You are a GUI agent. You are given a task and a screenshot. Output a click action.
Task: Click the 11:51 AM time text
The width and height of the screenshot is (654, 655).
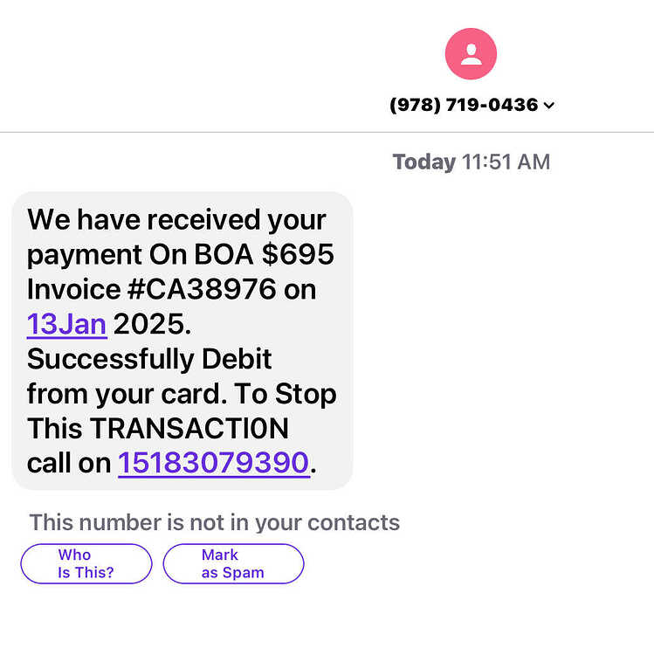click(x=506, y=162)
